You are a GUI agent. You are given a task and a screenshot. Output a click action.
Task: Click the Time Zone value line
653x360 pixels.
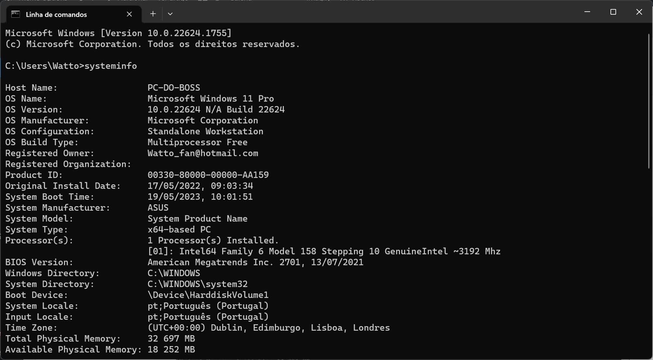pyautogui.click(x=269, y=328)
